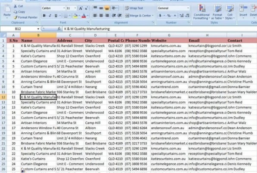Click Merge & Center button
This screenshot has height=173, width=257.
click(138, 16)
